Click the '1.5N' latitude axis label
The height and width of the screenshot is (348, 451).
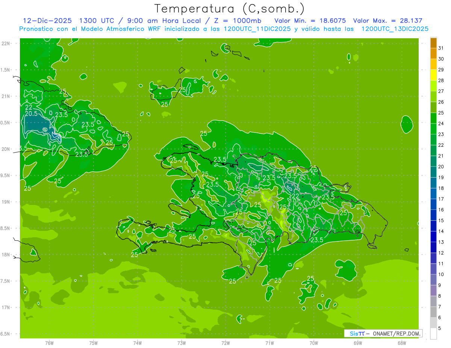5,70
